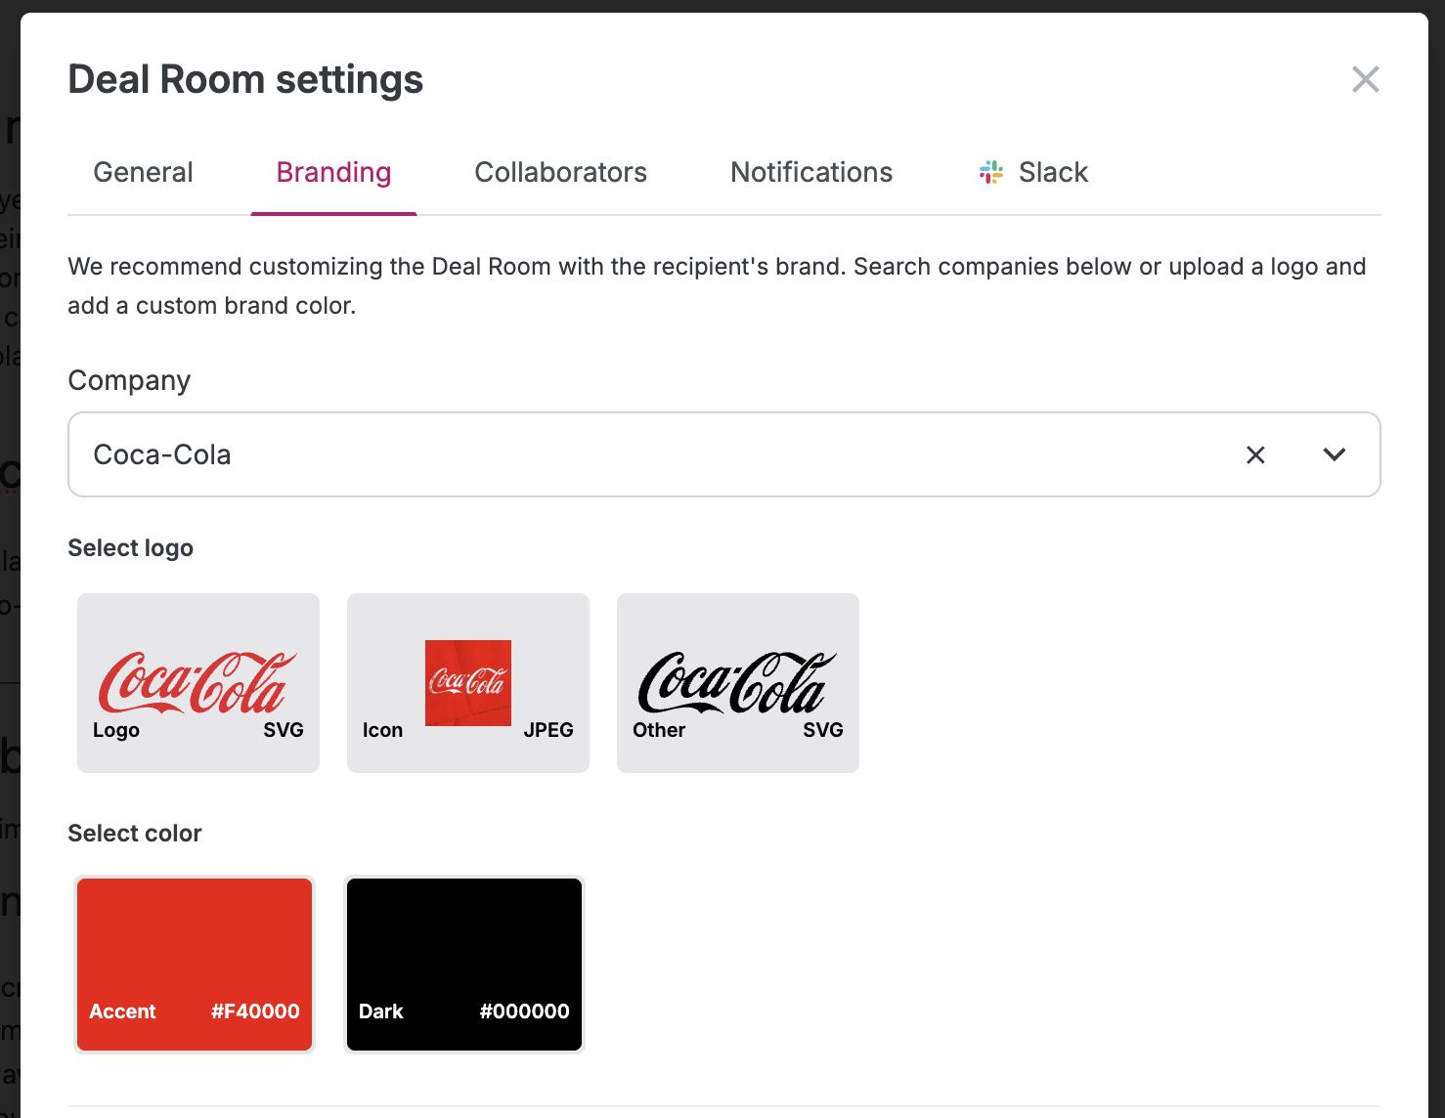Close the Deal Room settings dialog
Image resolution: width=1445 pixels, height=1118 pixels.
[x=1365, y=79]
